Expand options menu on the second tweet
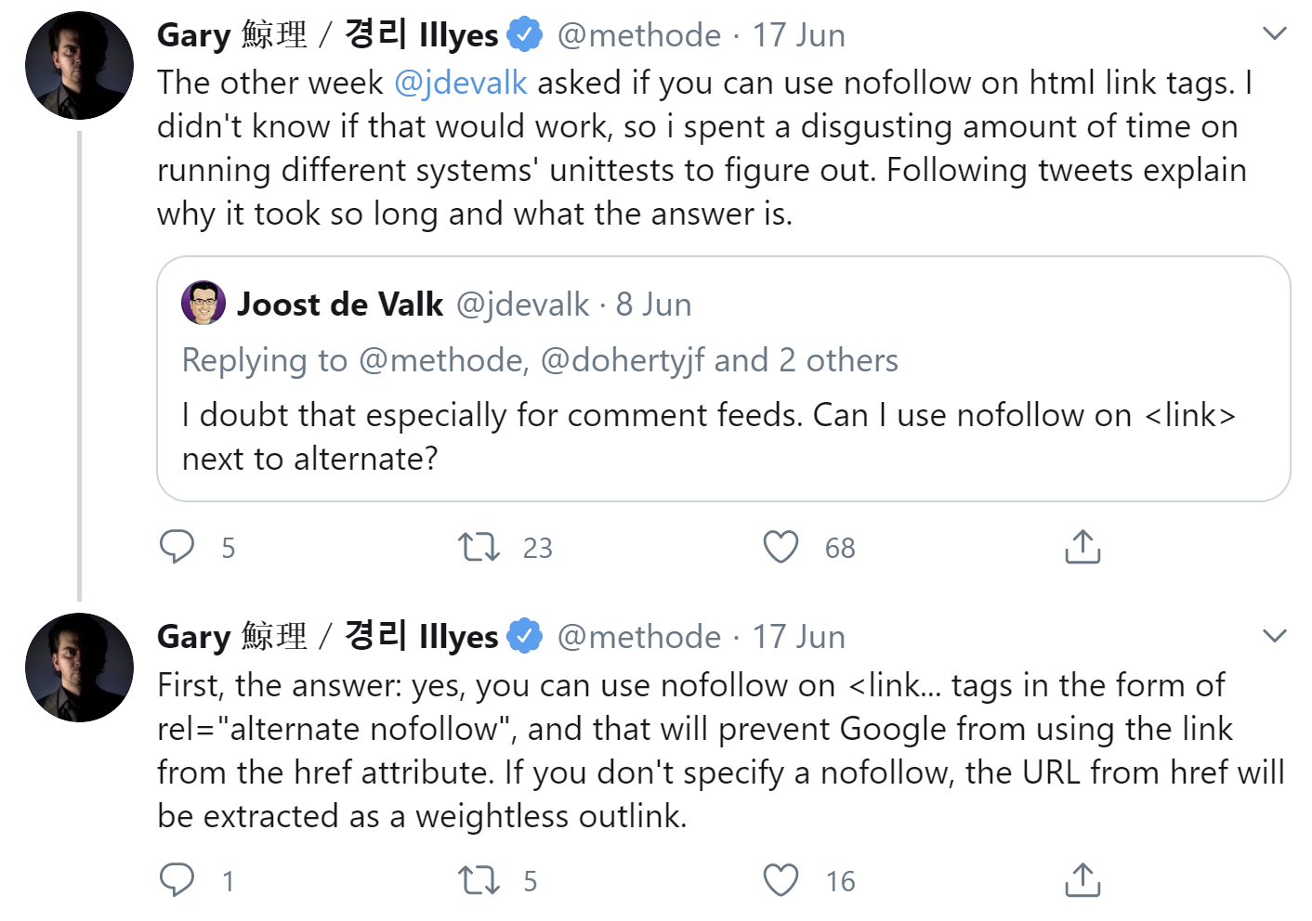 1273,635
